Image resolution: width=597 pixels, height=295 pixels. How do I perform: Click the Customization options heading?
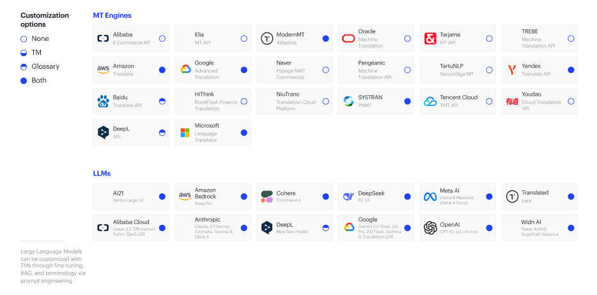click(45, 20)
